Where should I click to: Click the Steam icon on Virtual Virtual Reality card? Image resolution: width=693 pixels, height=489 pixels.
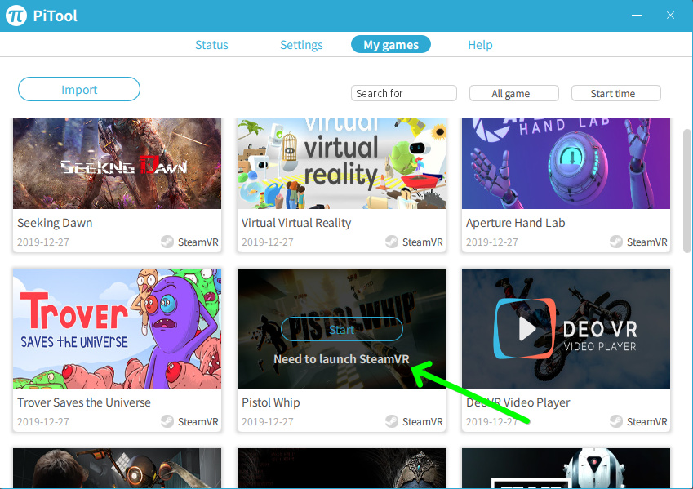point(392,242)
